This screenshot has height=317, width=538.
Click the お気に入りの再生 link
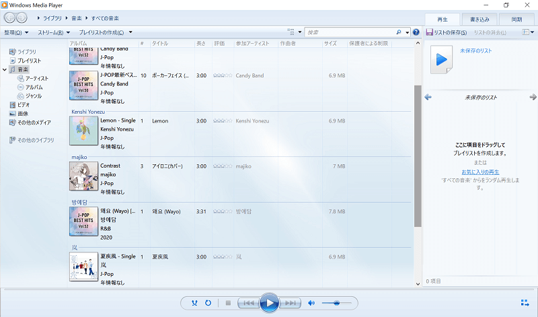tap(480, 172)
